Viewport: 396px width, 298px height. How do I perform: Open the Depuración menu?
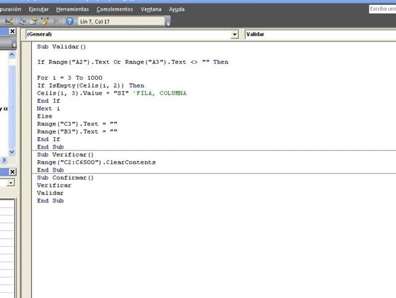click(11, 9)
